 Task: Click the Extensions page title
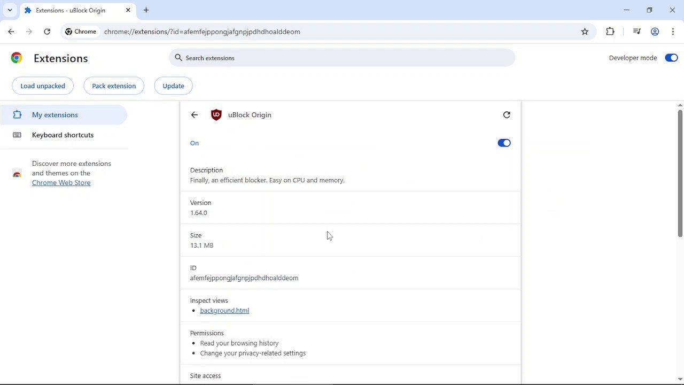(x=60, y=58)
